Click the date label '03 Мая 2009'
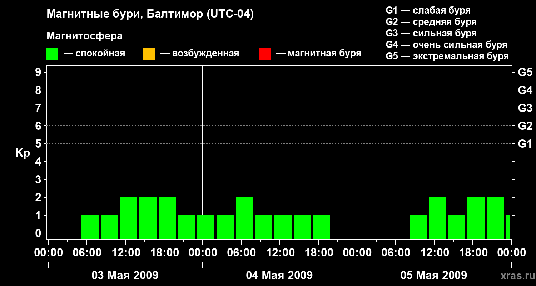The image size is (536, 286). [x=125, y=275]
